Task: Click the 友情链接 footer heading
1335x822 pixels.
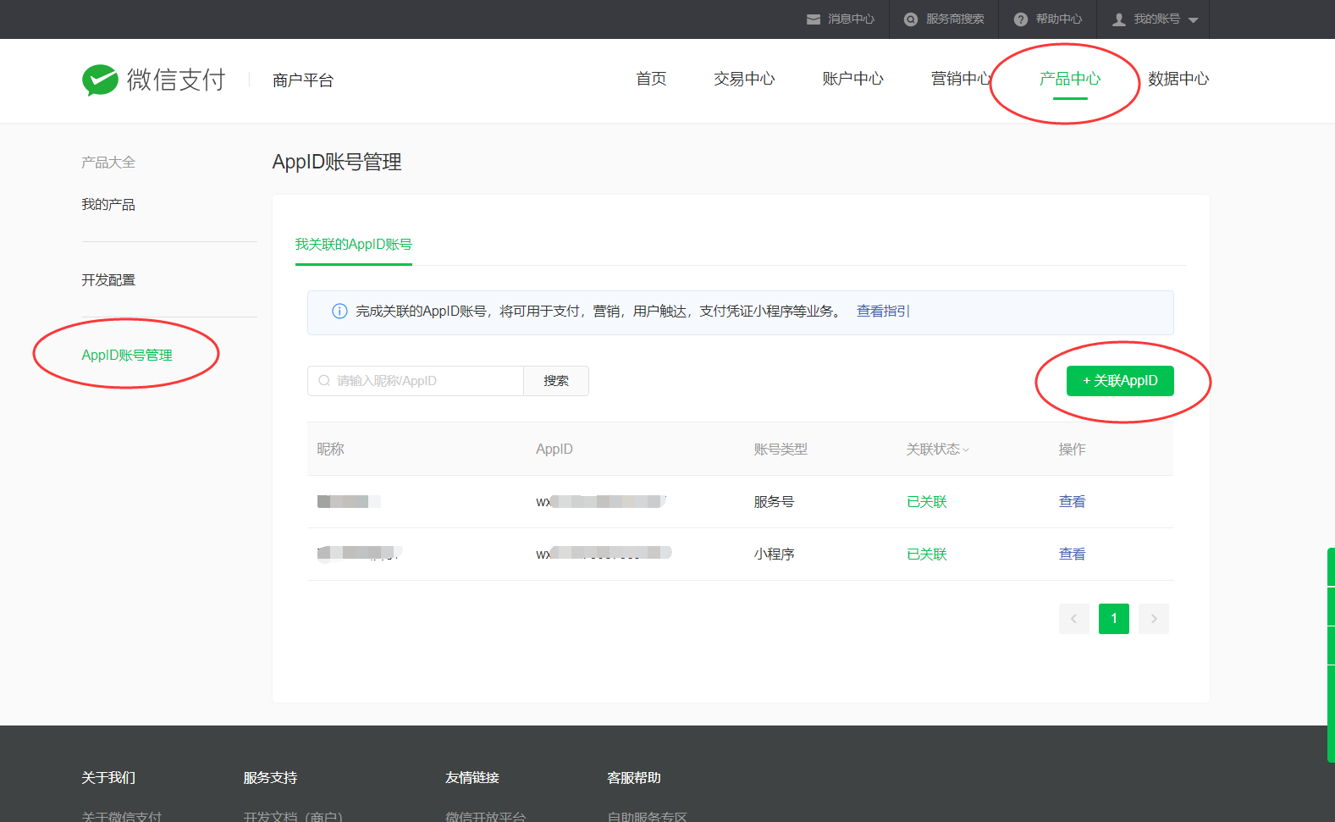Action: pos(472,778)
